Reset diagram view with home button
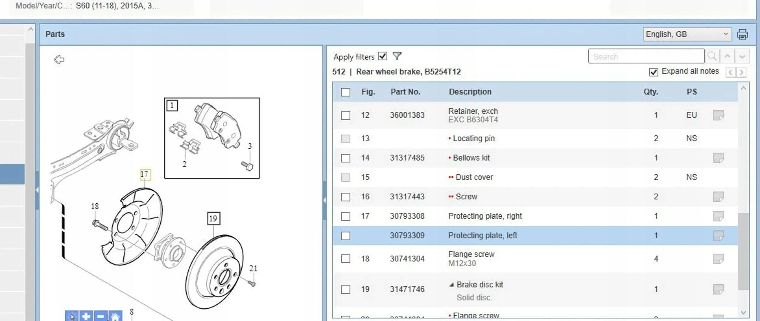 (116, 316)
